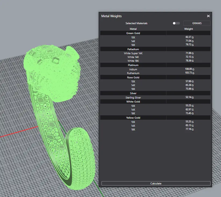Image resolution: width=221 pixels, height=197 pixels.
Task: Click the Ruthenium metal row
Action: (x=133, y=73)
